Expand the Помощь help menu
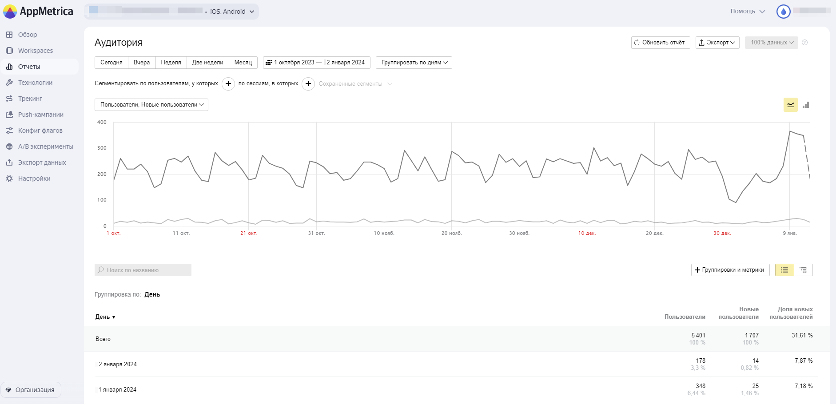The width and height of the screenshot is (836, 404). (x=748, y=12)
